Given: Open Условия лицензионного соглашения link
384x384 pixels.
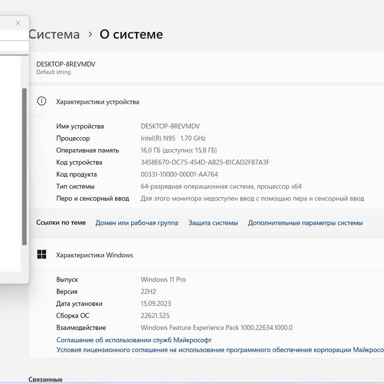Looking at the screenshot, I should click(x=220, y=350).
